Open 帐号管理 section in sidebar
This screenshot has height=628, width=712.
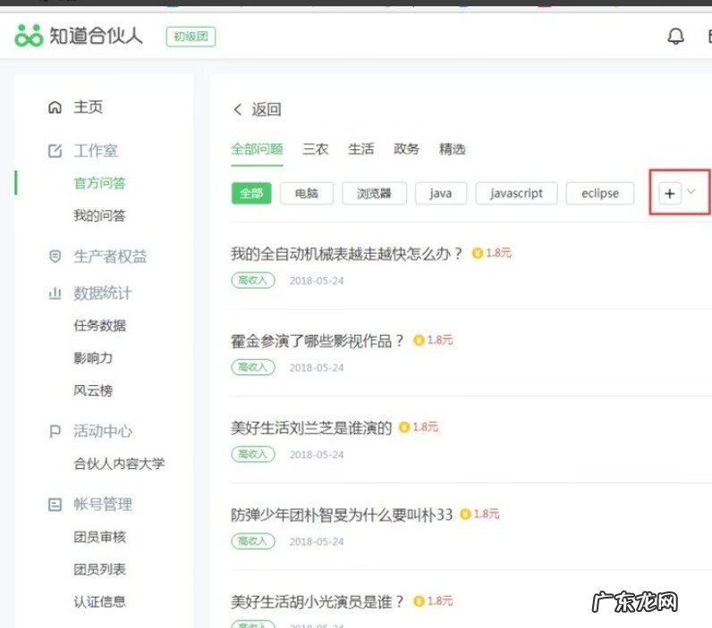[x=103, y=504]
